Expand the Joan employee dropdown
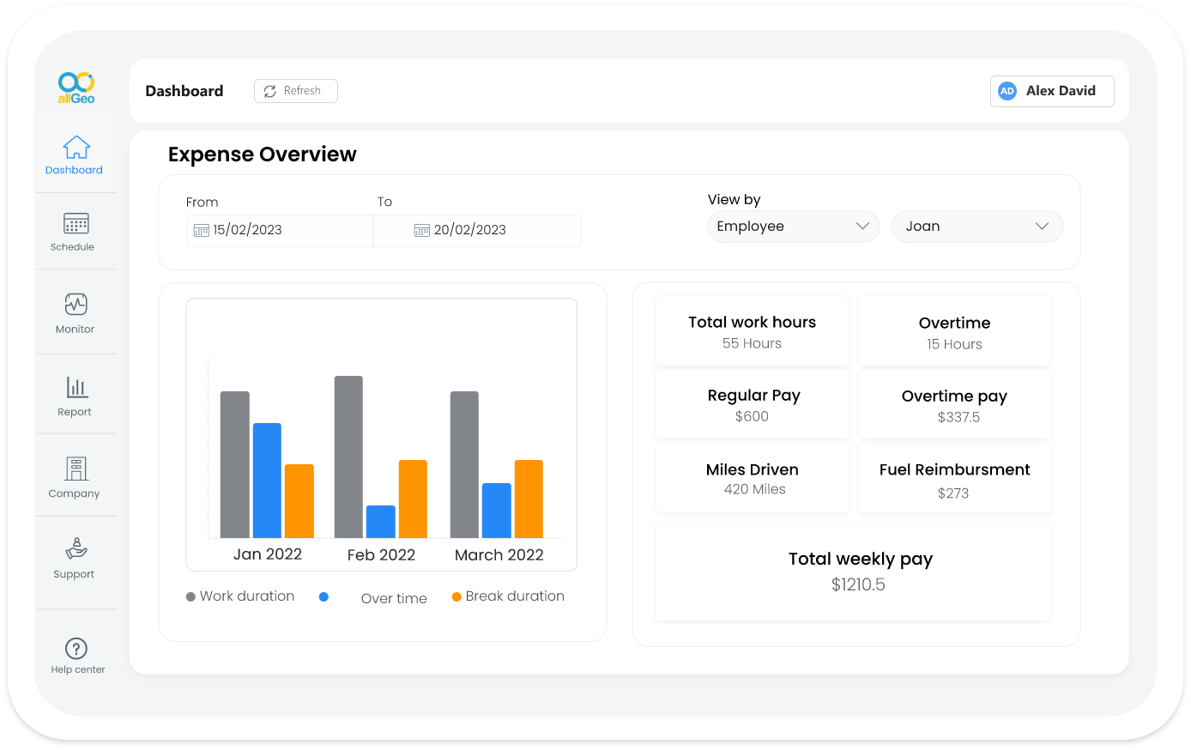Screen dimensions: 1191x750 pos(977,227)
